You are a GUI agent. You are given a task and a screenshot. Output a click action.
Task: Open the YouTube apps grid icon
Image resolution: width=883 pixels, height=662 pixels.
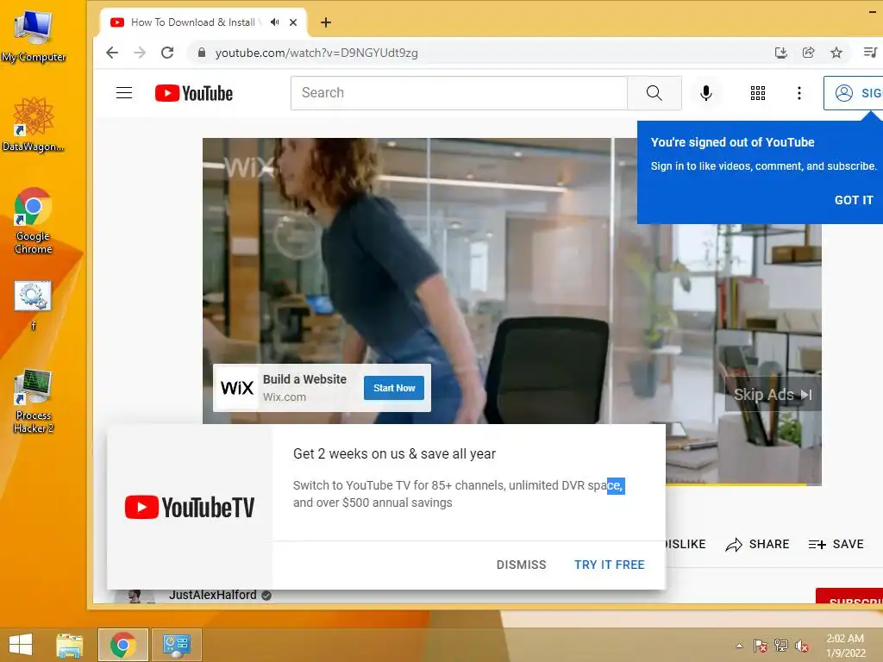click(757, 93)
